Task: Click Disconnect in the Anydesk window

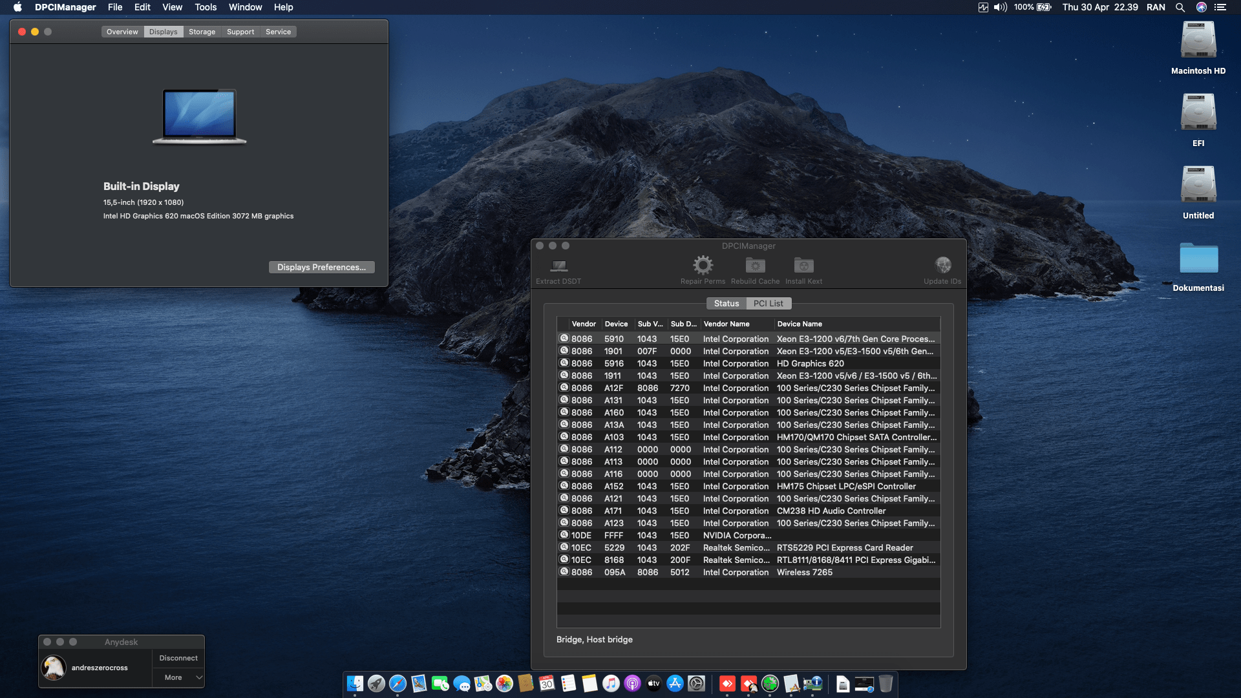Action: coord(178,658)
